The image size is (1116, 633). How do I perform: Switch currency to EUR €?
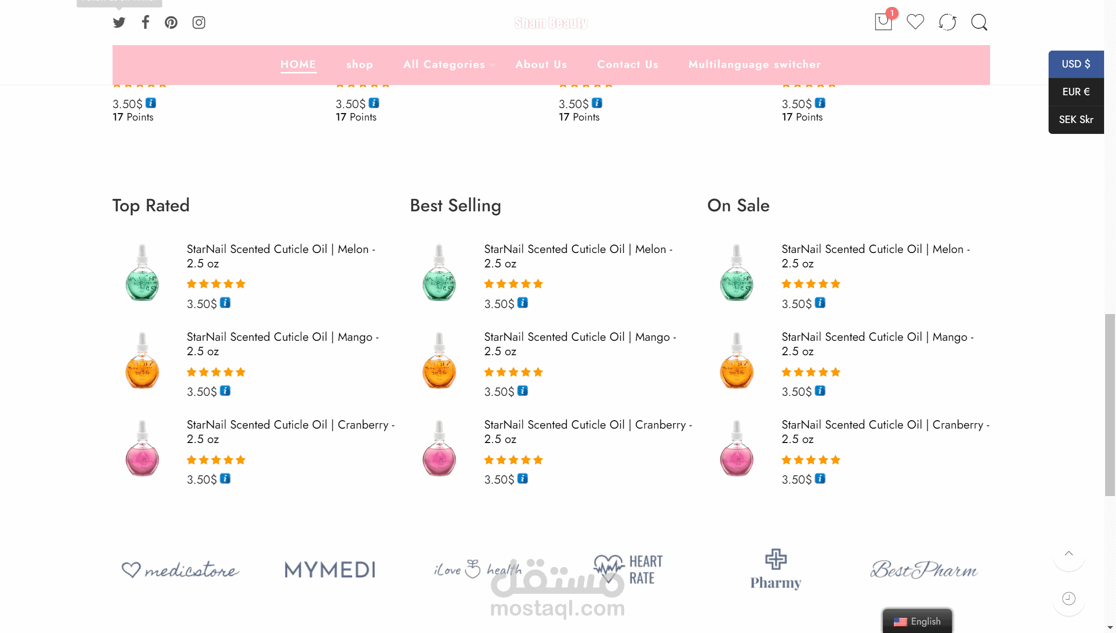(x=1076, y=92)
